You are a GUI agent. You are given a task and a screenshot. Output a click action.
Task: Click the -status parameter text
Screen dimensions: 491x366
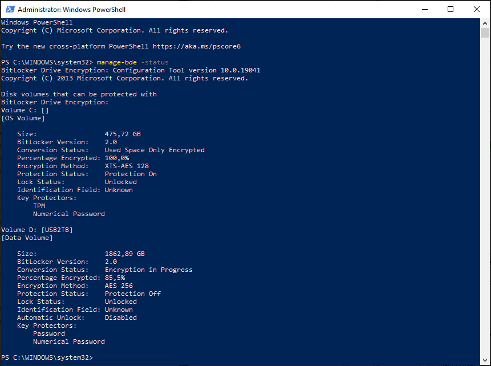point(155,62)
